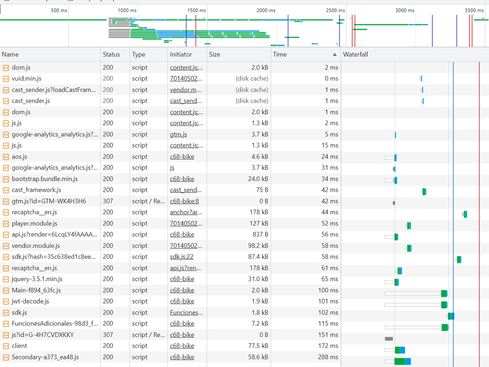
Task: Open the gtm.js initiator link
Action: (178, 134)
